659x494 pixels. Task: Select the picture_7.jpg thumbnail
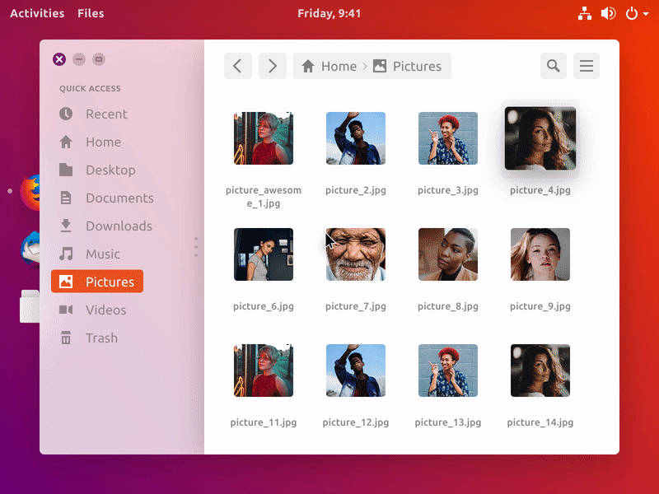tap(356, 254)
